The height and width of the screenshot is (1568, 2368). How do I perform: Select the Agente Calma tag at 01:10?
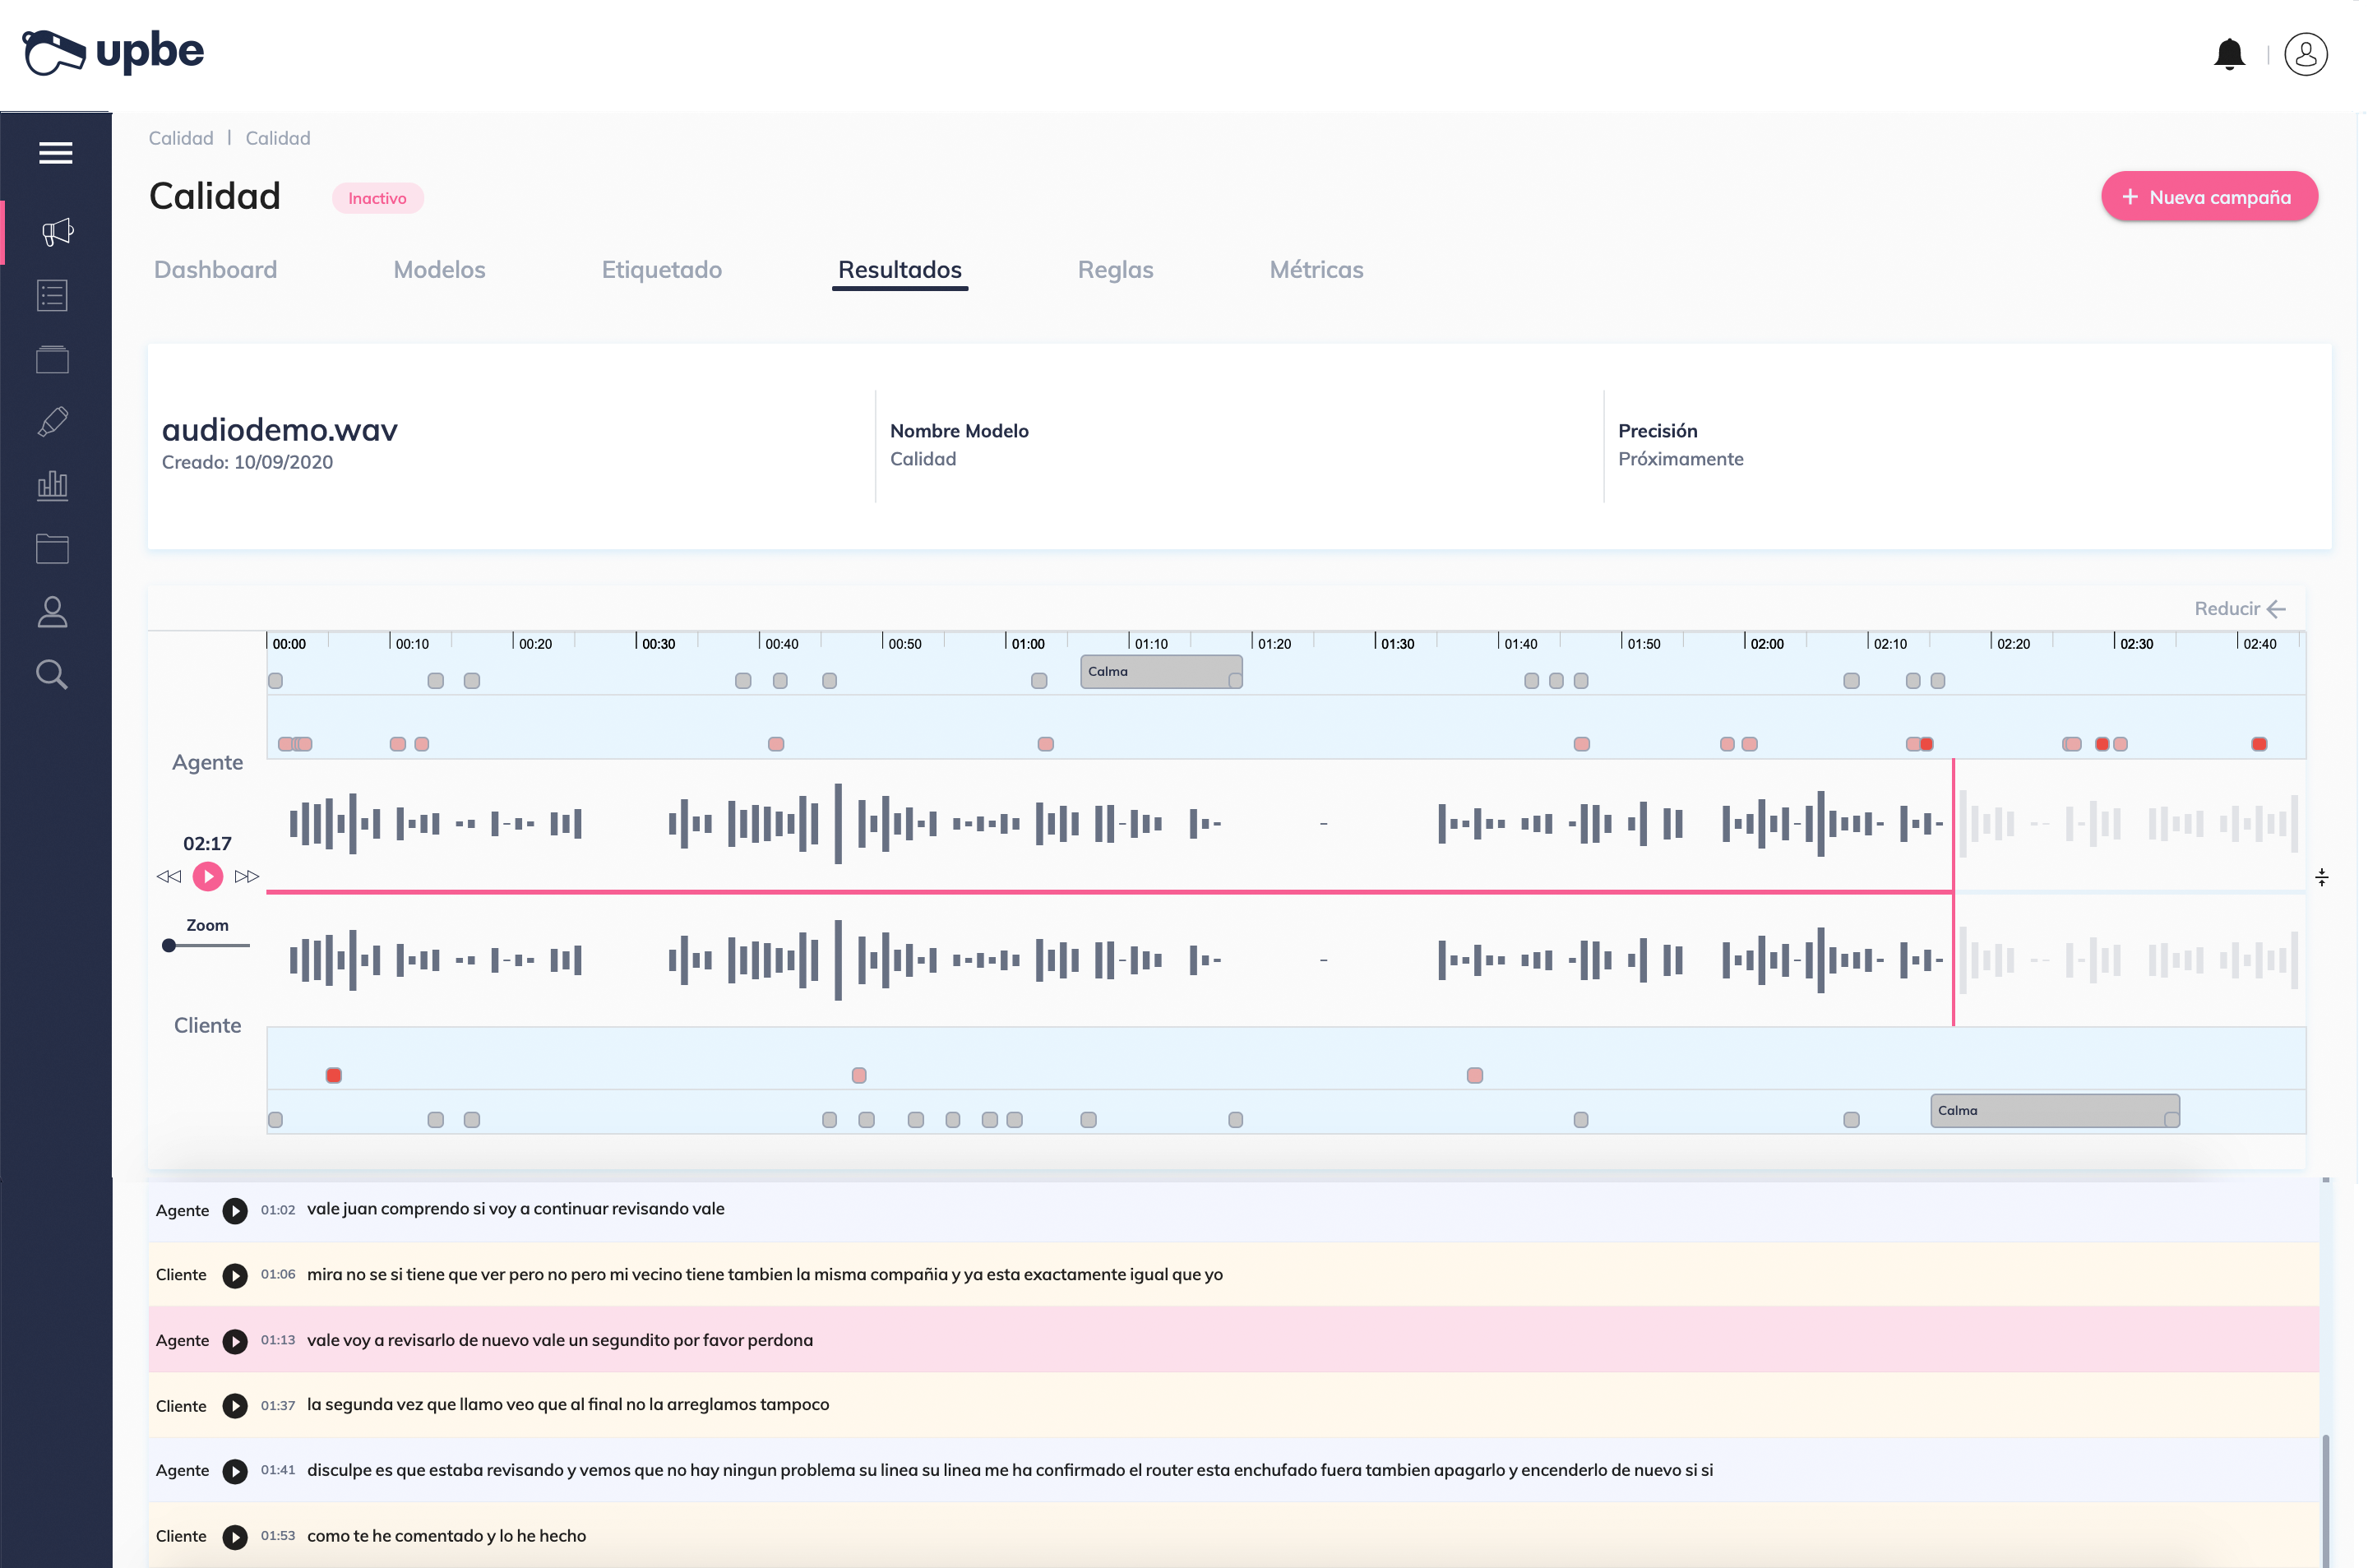[1161, 672]
